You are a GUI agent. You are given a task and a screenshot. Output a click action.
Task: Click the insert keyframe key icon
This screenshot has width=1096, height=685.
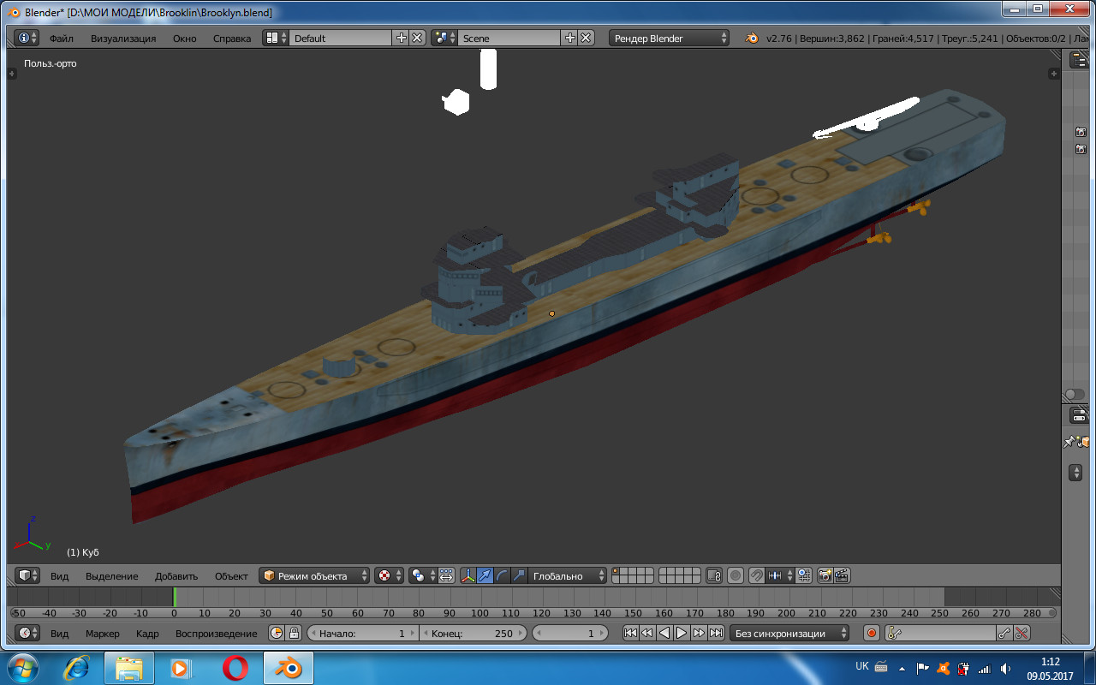(x=1004, y=634)
